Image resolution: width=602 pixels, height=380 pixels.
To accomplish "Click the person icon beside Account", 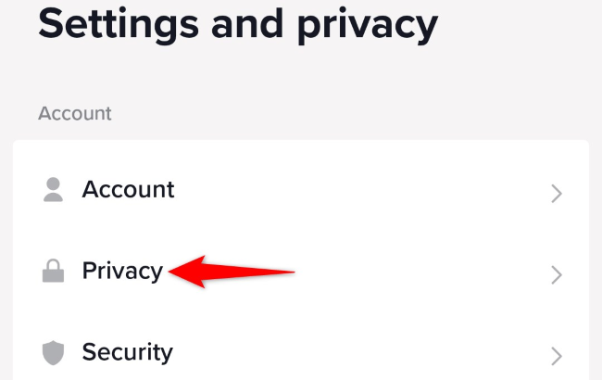I will (x=54, y=191).
